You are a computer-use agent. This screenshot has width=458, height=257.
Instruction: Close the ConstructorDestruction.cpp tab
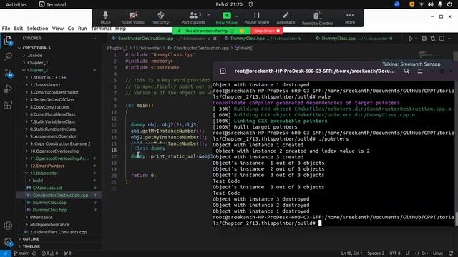pos(215,39)
